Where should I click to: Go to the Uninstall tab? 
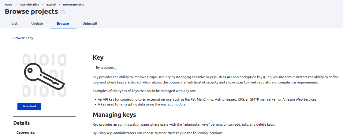(x=90, y=24)
